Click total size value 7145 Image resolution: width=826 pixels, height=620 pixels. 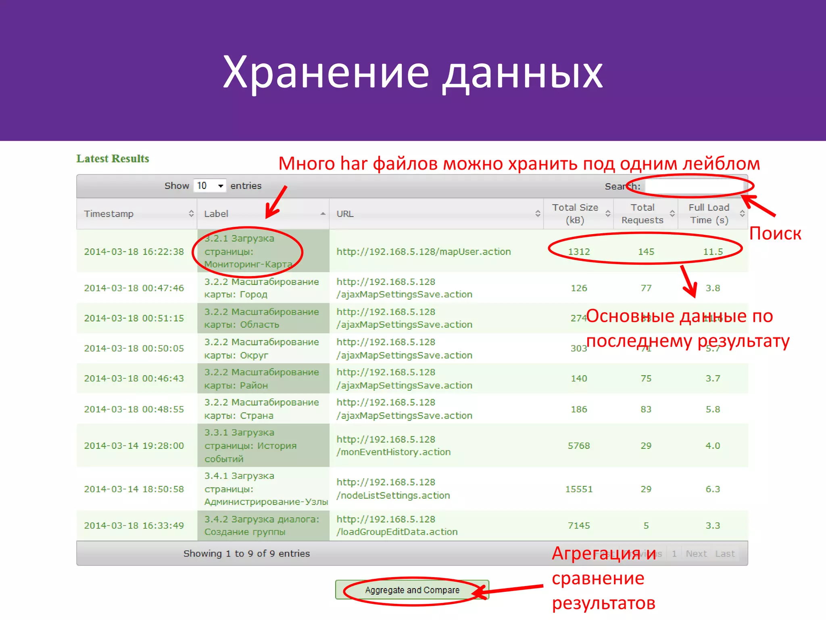[579, 526]
